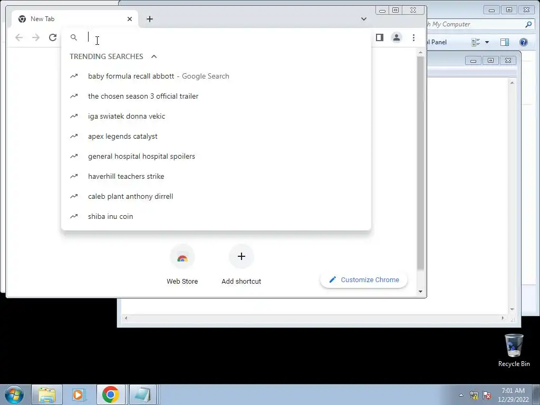Click the search magnifier icon in the omnibox

tap(74, 37)
